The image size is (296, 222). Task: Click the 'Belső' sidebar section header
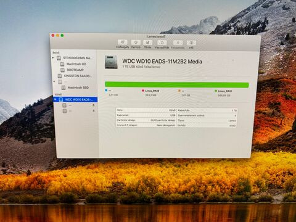tap(56, 52)
